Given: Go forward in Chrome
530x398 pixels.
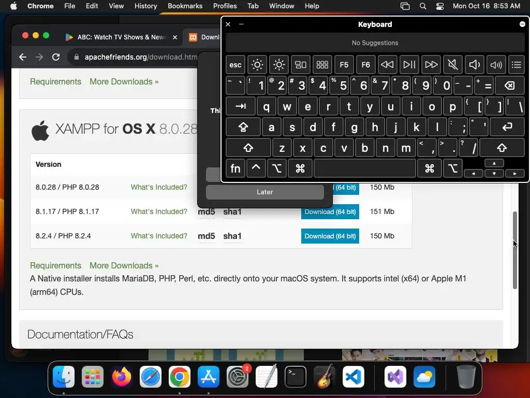Looking at the screenshot, I should (x=39, y=57).
